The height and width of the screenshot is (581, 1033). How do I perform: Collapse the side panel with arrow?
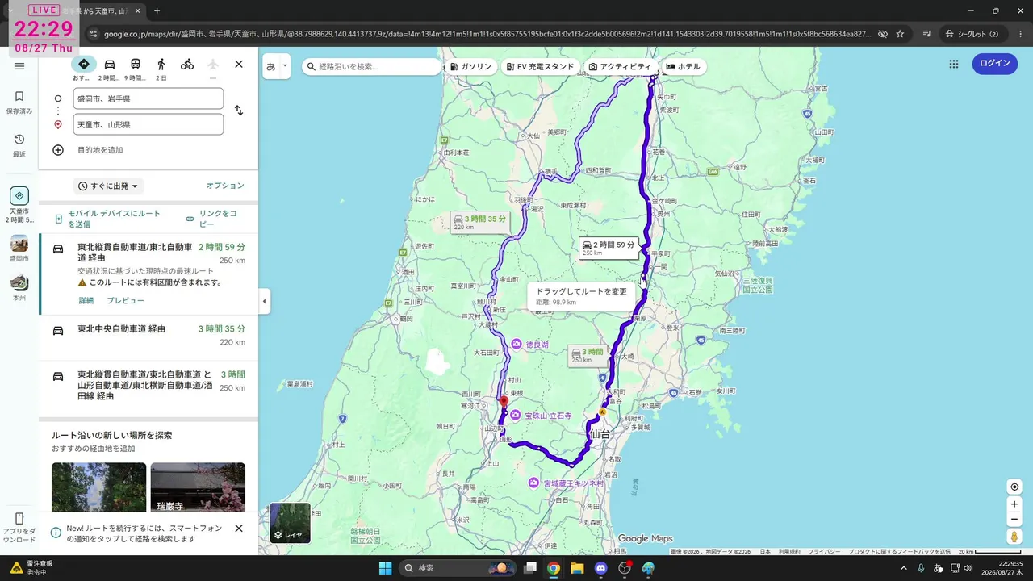coord(264,302)
